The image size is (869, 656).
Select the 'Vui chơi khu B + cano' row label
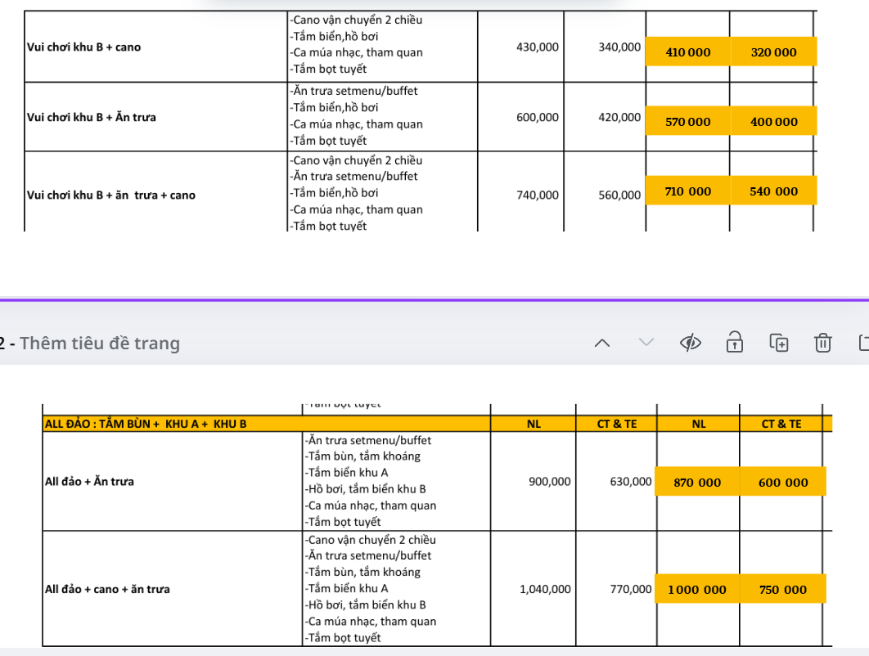click(83, 47)
